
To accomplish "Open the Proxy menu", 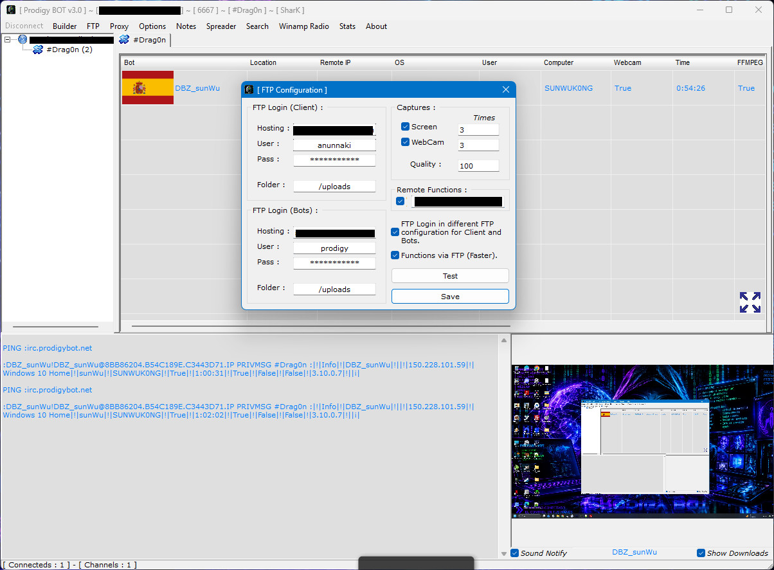I will click(x=120, y=26).
